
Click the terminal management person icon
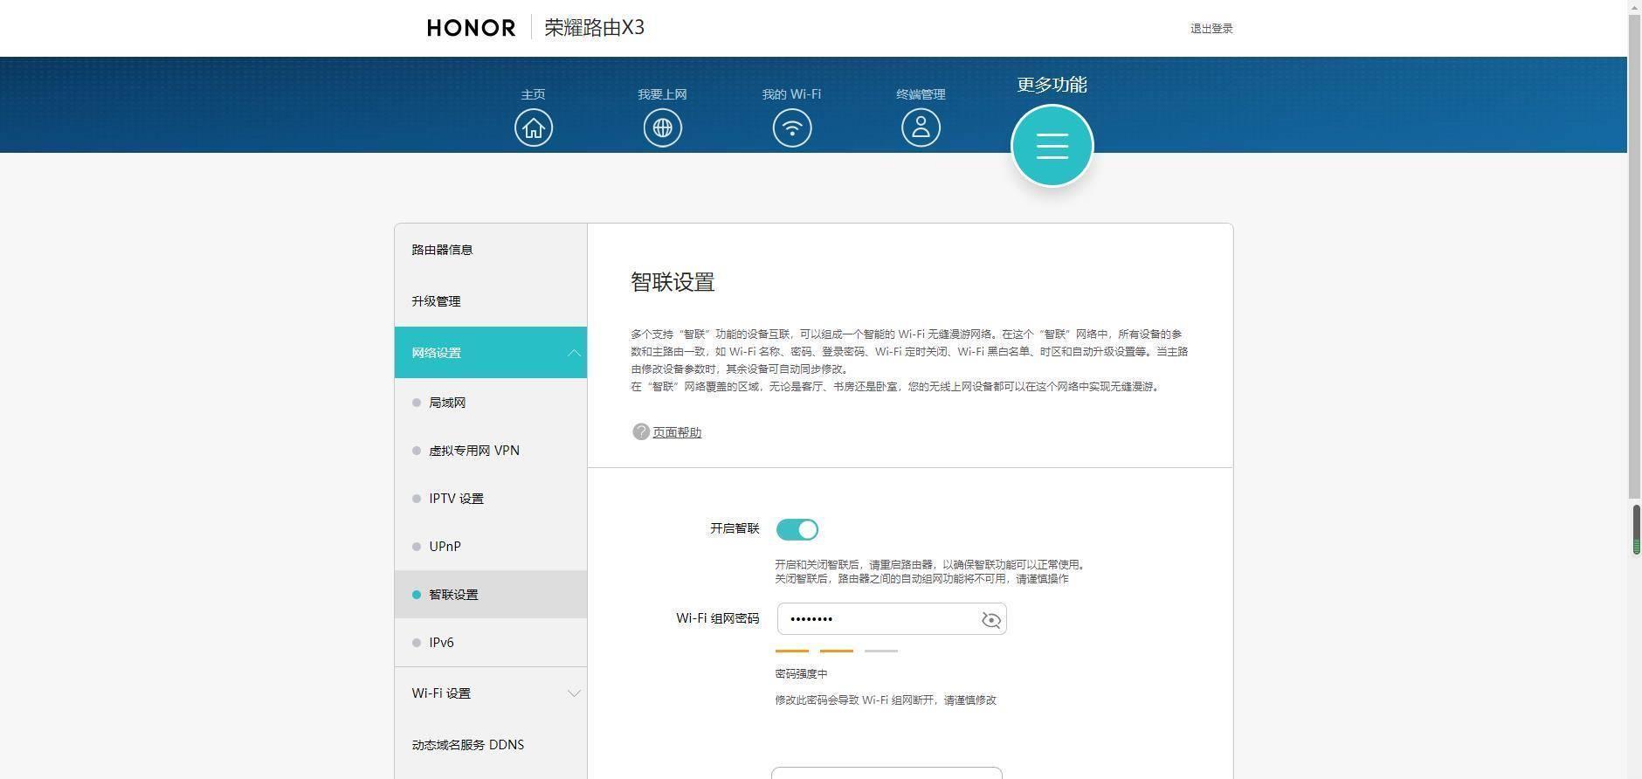tap(921, 128)
